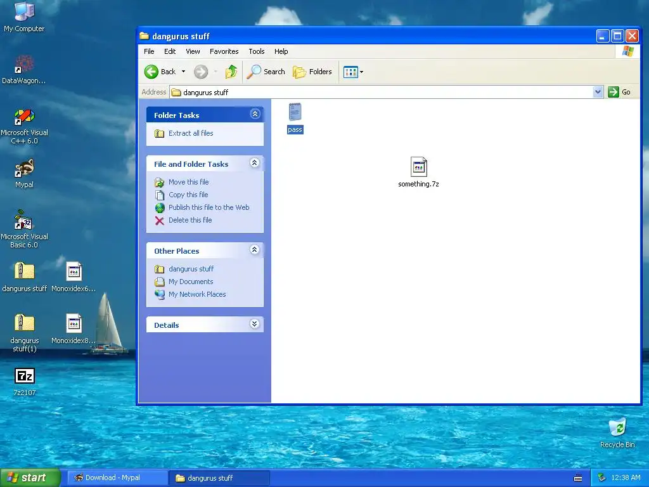Select Monoxidex8 file on desktop
The height and width of the screenshot is (487, 649).
(74, 323)
